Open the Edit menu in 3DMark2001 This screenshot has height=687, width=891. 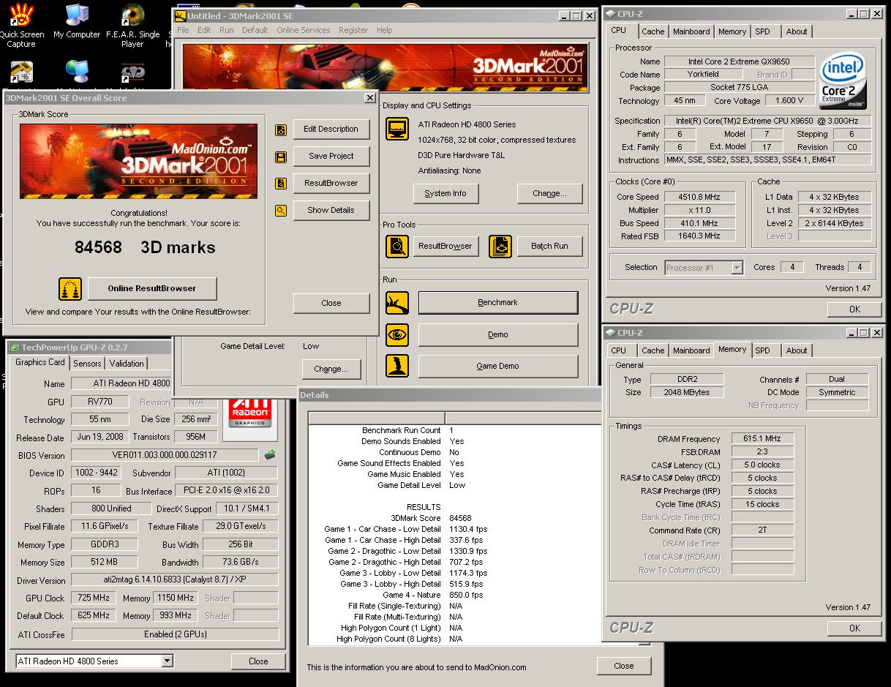(x=204, y=30)
